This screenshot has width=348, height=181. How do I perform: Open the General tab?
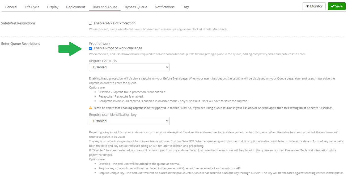11,7
